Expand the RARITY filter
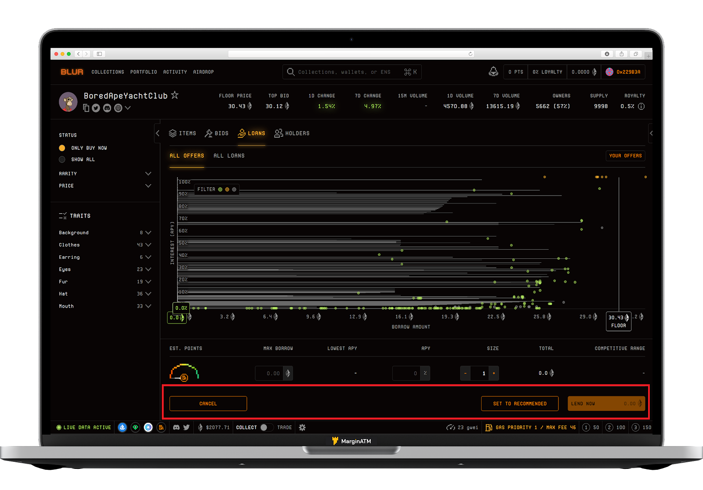 [105, 174]
